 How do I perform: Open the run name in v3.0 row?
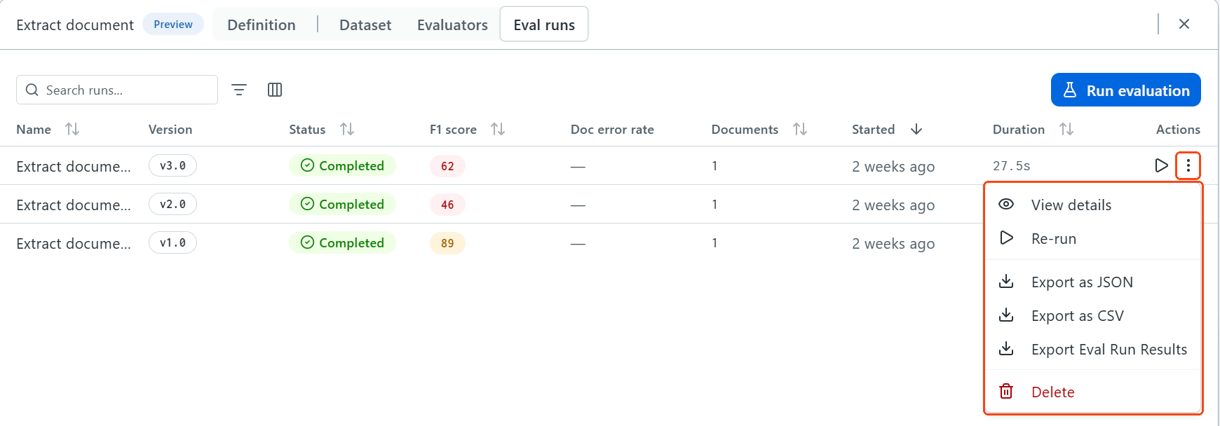[74, 166]
